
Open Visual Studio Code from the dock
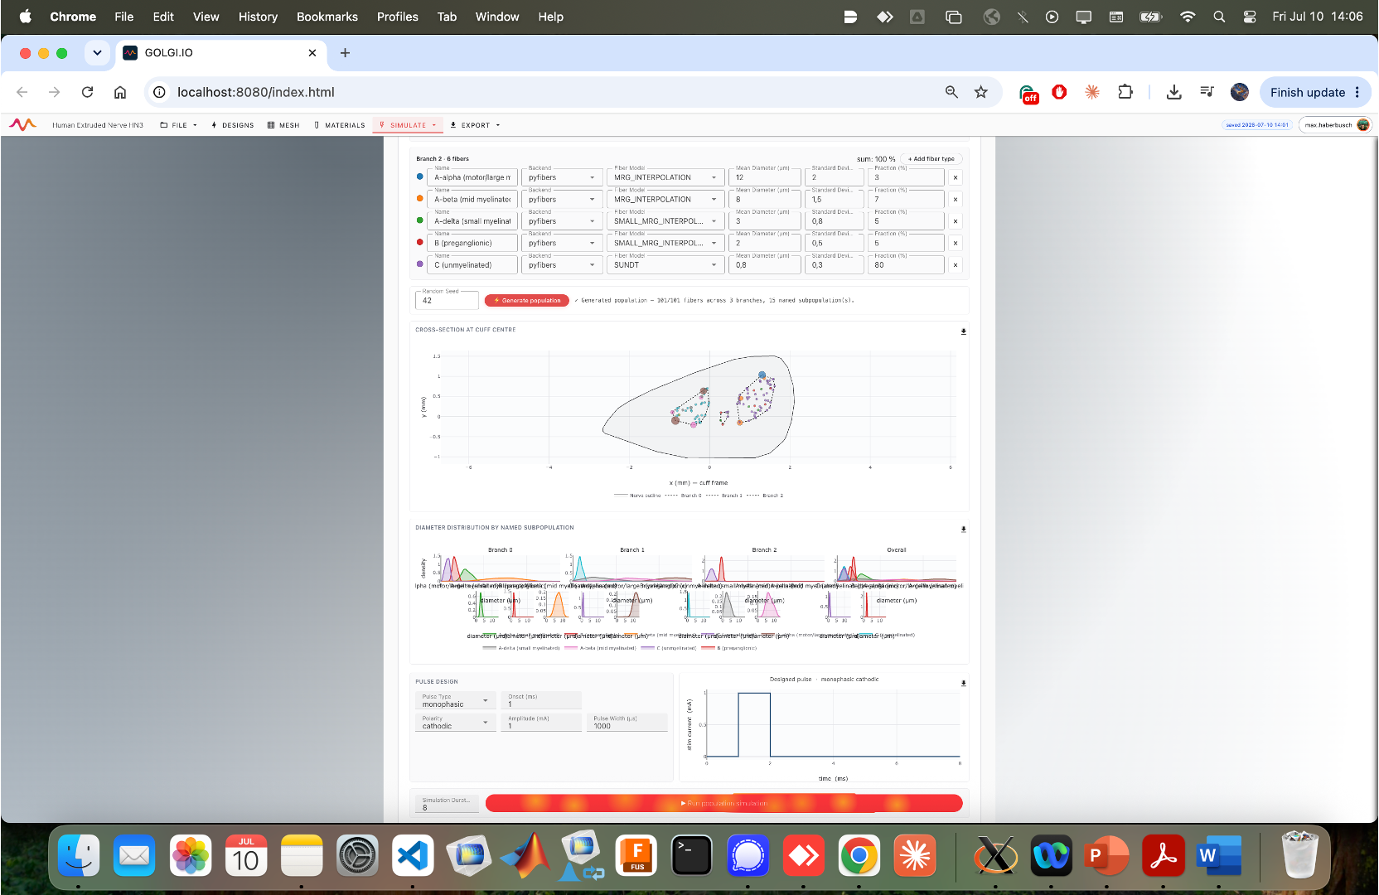(413, 855)
